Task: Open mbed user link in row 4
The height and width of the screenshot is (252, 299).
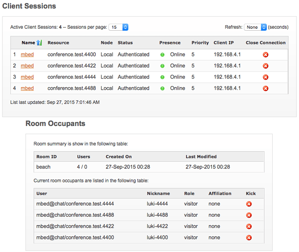Action: [x=27, y=88]
